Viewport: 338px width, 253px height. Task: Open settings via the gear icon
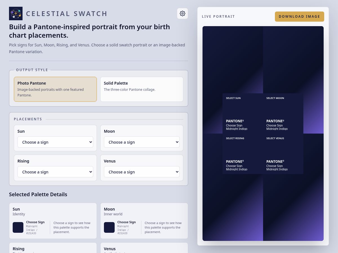click(x=183, y=13)
